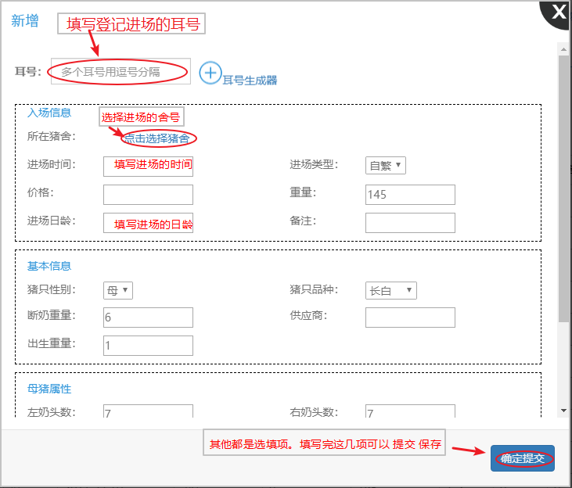Image resolution: width=572 pixels, height=488 pixels.
Task: Select the 重量 field containing 145
Action: click(x=410, y=194)
